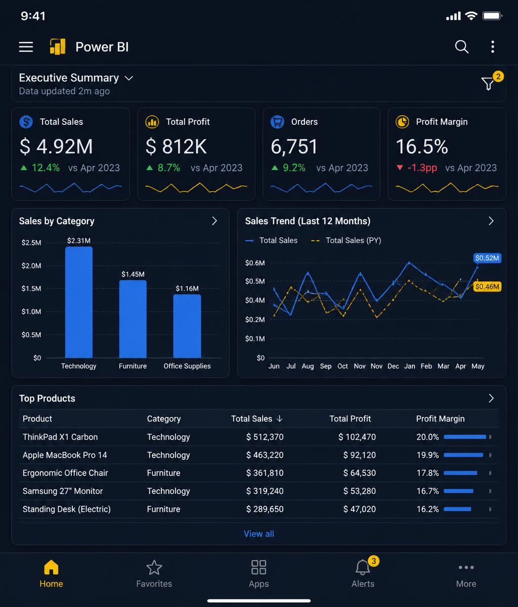The image size is (518, 607).
Task: Click the $0.46M prior year data label
Action: (487, 286)
